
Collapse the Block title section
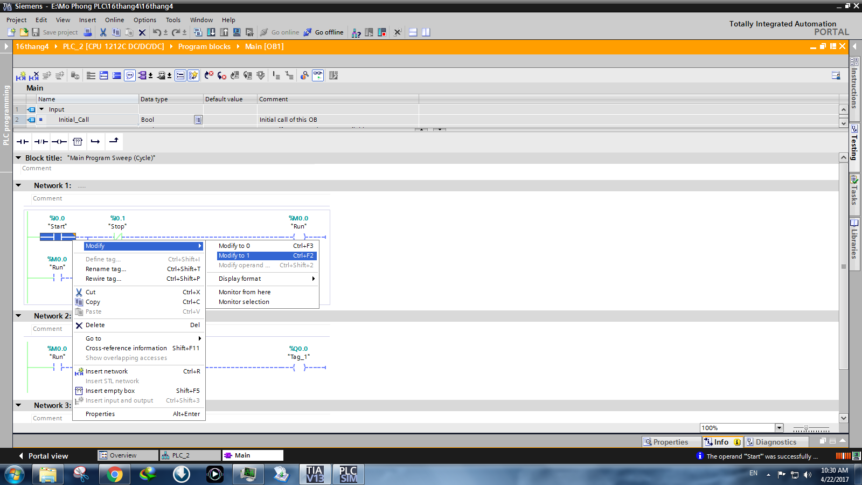coord(18,158)
